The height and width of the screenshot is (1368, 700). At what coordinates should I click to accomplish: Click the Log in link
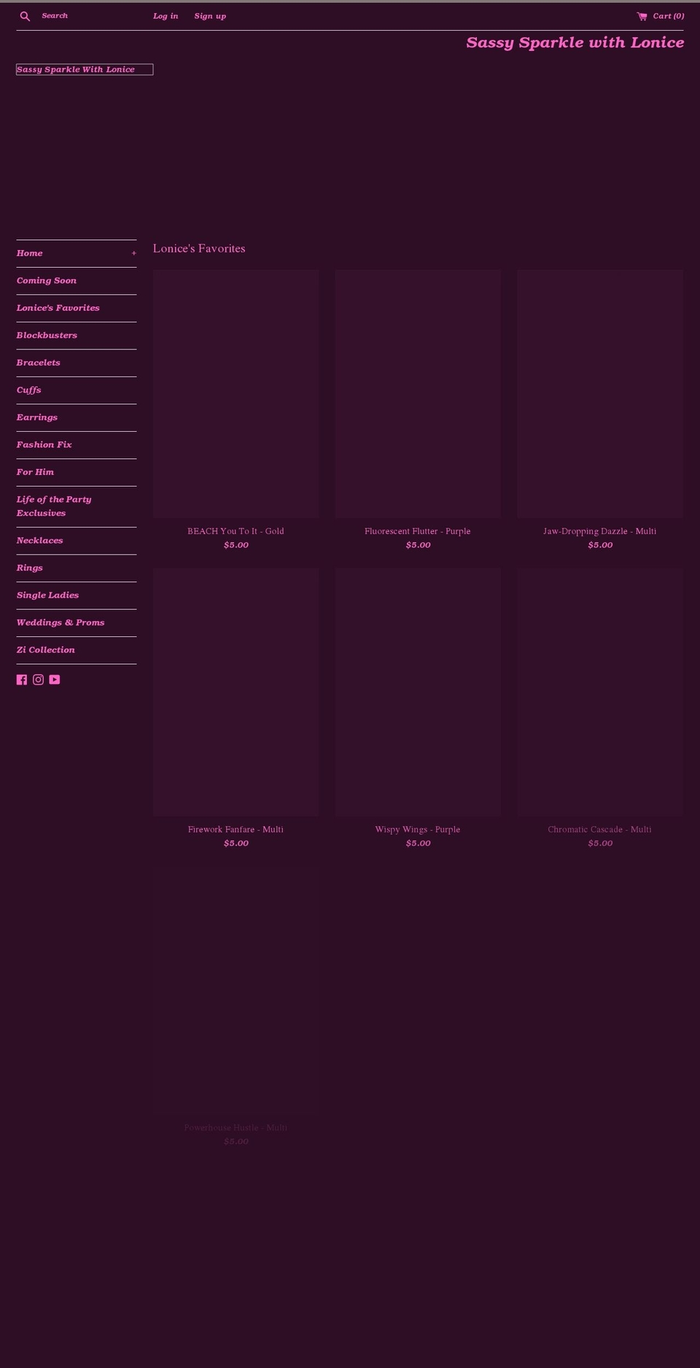click(x=166, y=16)
